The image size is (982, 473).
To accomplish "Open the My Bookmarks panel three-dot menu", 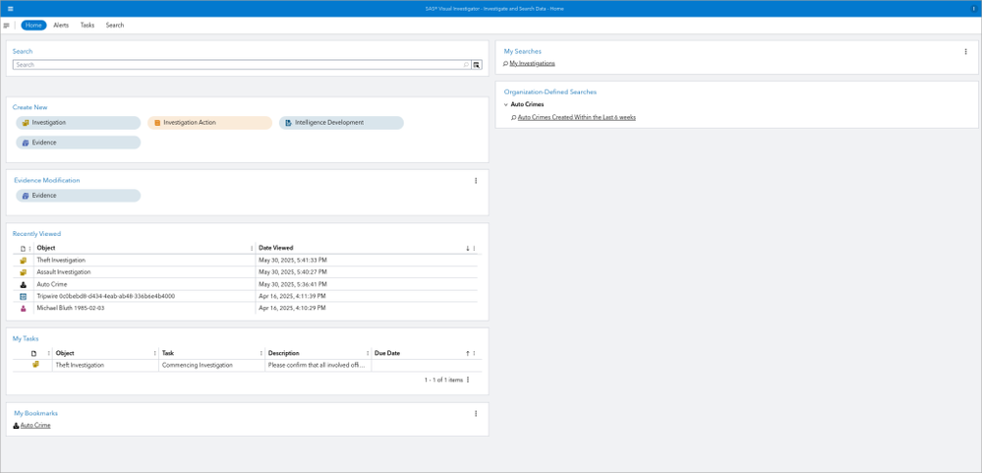I will 476,414.
